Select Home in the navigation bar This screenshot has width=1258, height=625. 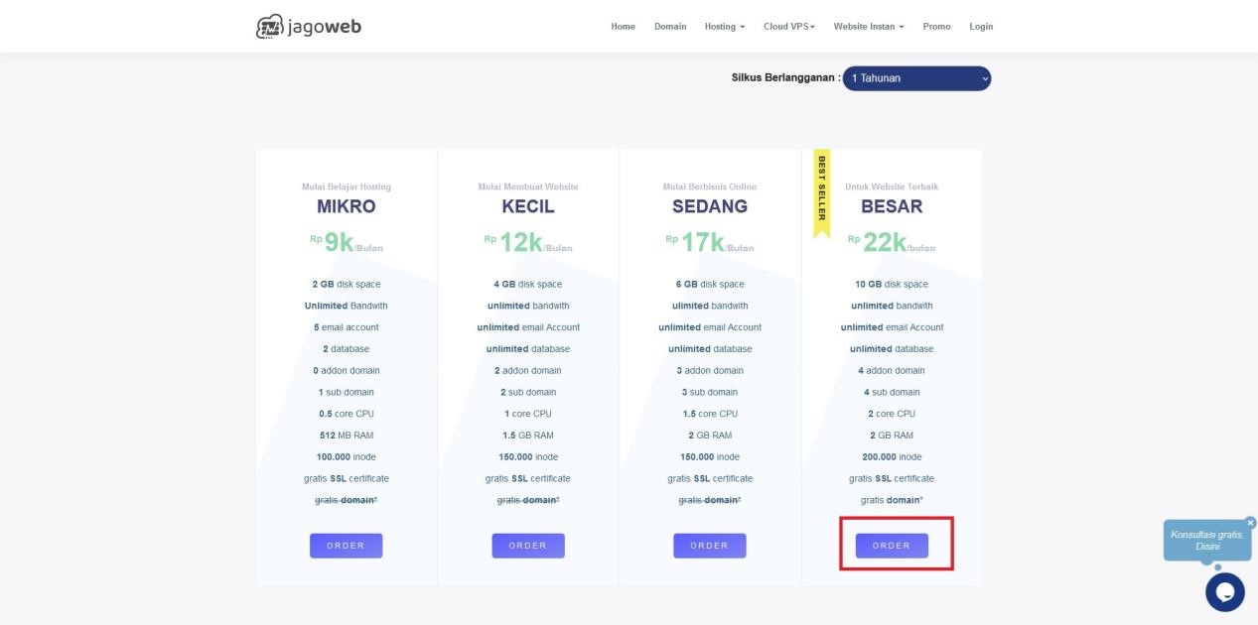click(x=623, y=27)
